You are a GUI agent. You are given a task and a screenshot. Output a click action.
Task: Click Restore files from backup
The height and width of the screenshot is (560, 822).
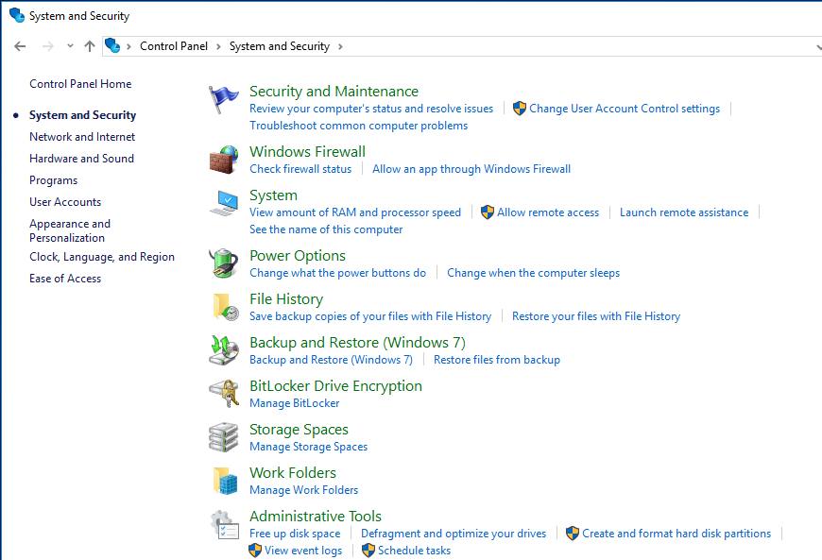[496, 360]
